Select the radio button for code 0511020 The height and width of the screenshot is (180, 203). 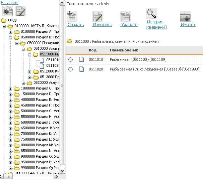click(70, 69)
